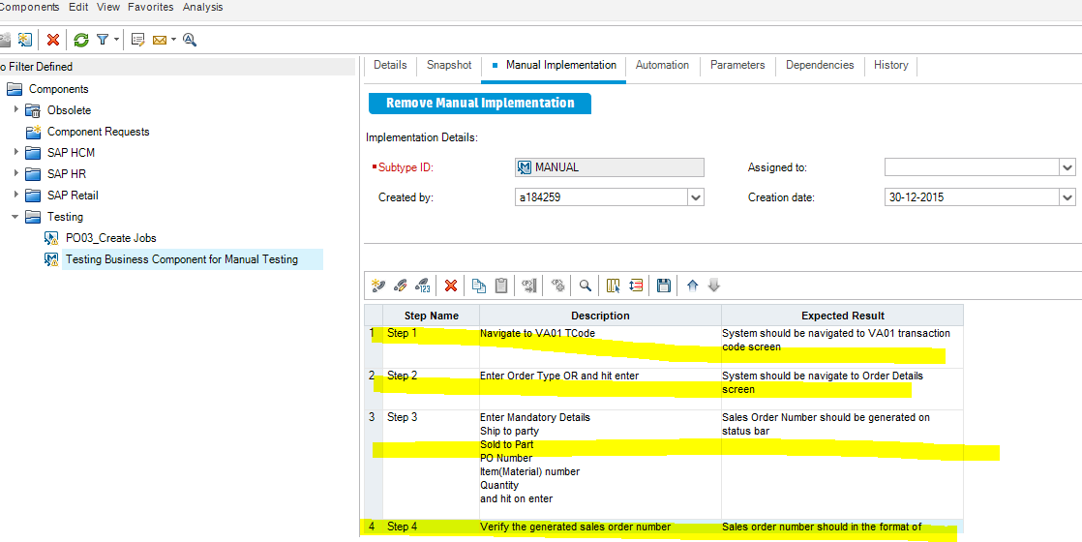Click the Step 1 name cell
Image resolution: width=1082 pixels, height=542 pixels.
(x=432, y=346)
